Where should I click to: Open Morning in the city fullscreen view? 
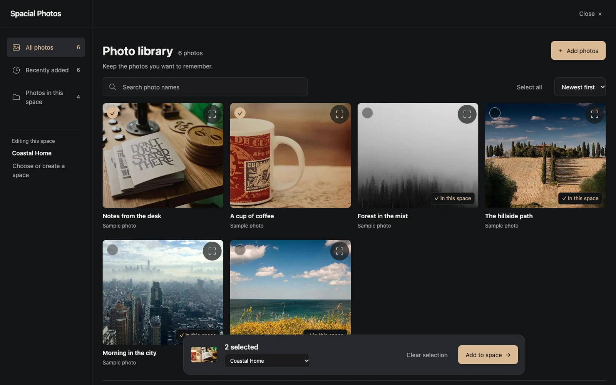[212, 251]
